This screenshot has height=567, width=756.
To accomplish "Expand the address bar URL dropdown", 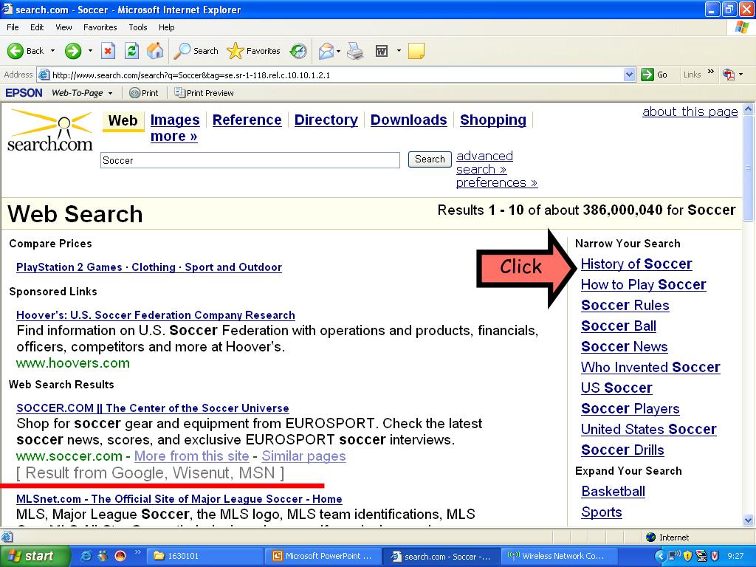I will click(629, 75).
